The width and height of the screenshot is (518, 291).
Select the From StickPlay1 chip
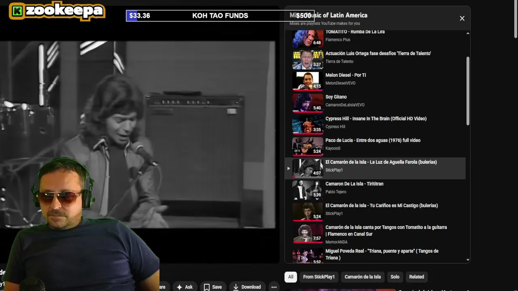pyautogui.click(x=319, y=277)
